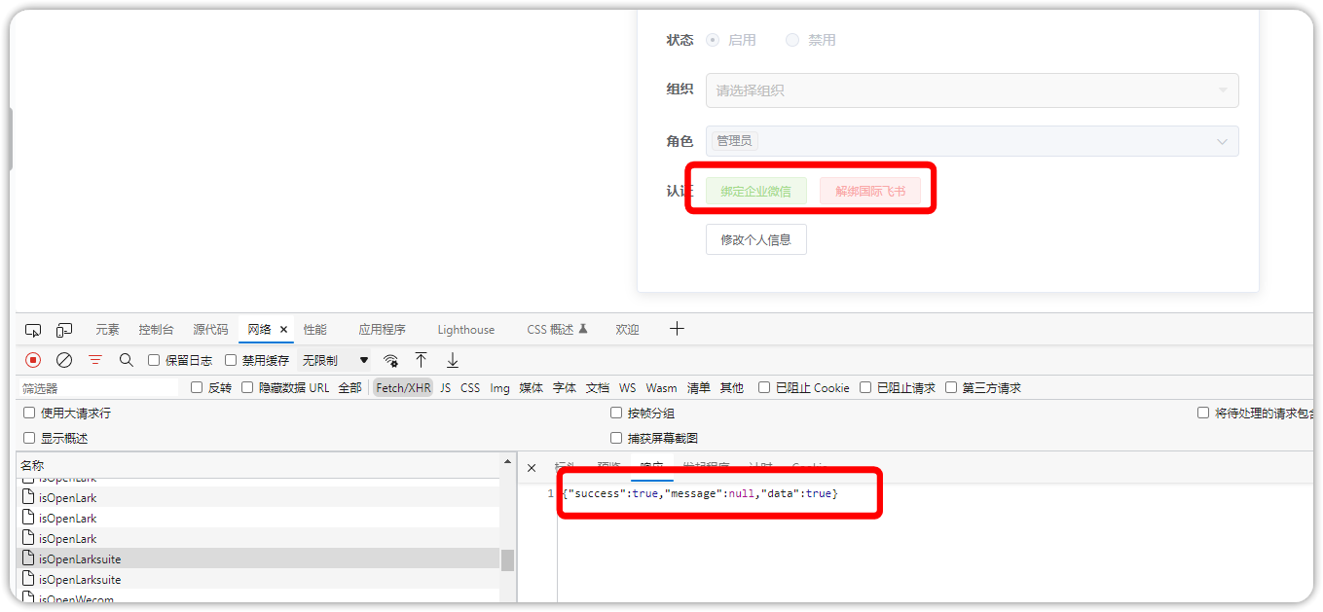Open the 源代码 tab
Image resolution: width=1323 pixels, height=612 pixels.
coord(210,330)
